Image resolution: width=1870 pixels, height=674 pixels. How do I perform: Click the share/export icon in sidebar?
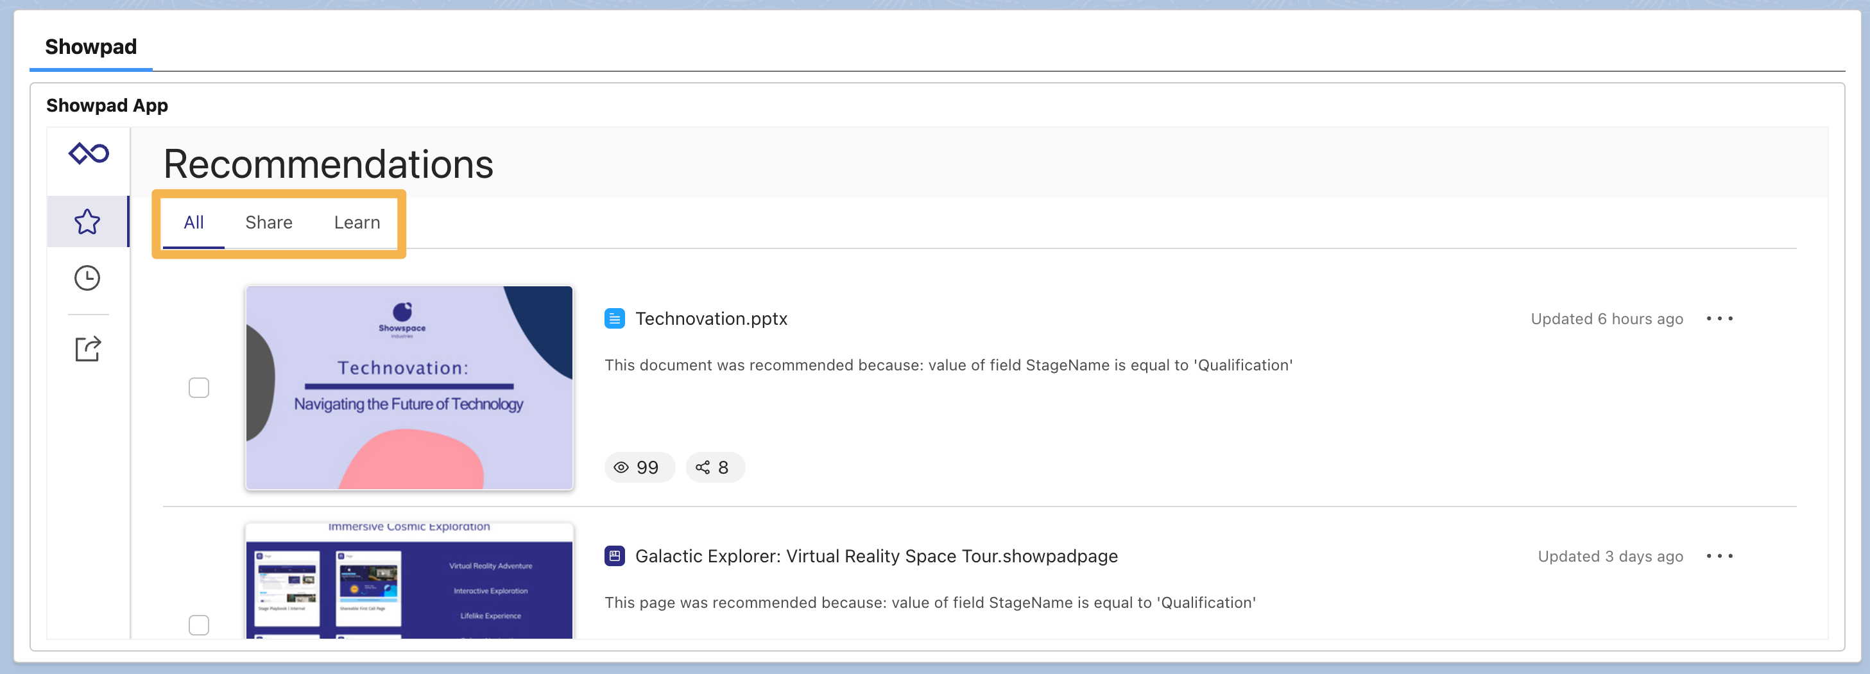(x=87, y=349)
